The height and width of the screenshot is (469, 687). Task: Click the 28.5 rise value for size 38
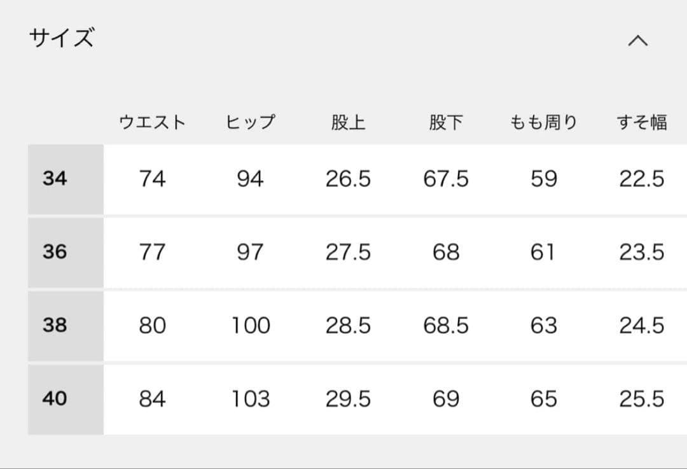point(347,326)
